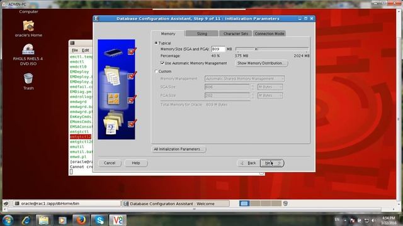Switch to the Sizing tab
Image resolution: width=403 pixels, height=226 pixels.
(201, 33)
